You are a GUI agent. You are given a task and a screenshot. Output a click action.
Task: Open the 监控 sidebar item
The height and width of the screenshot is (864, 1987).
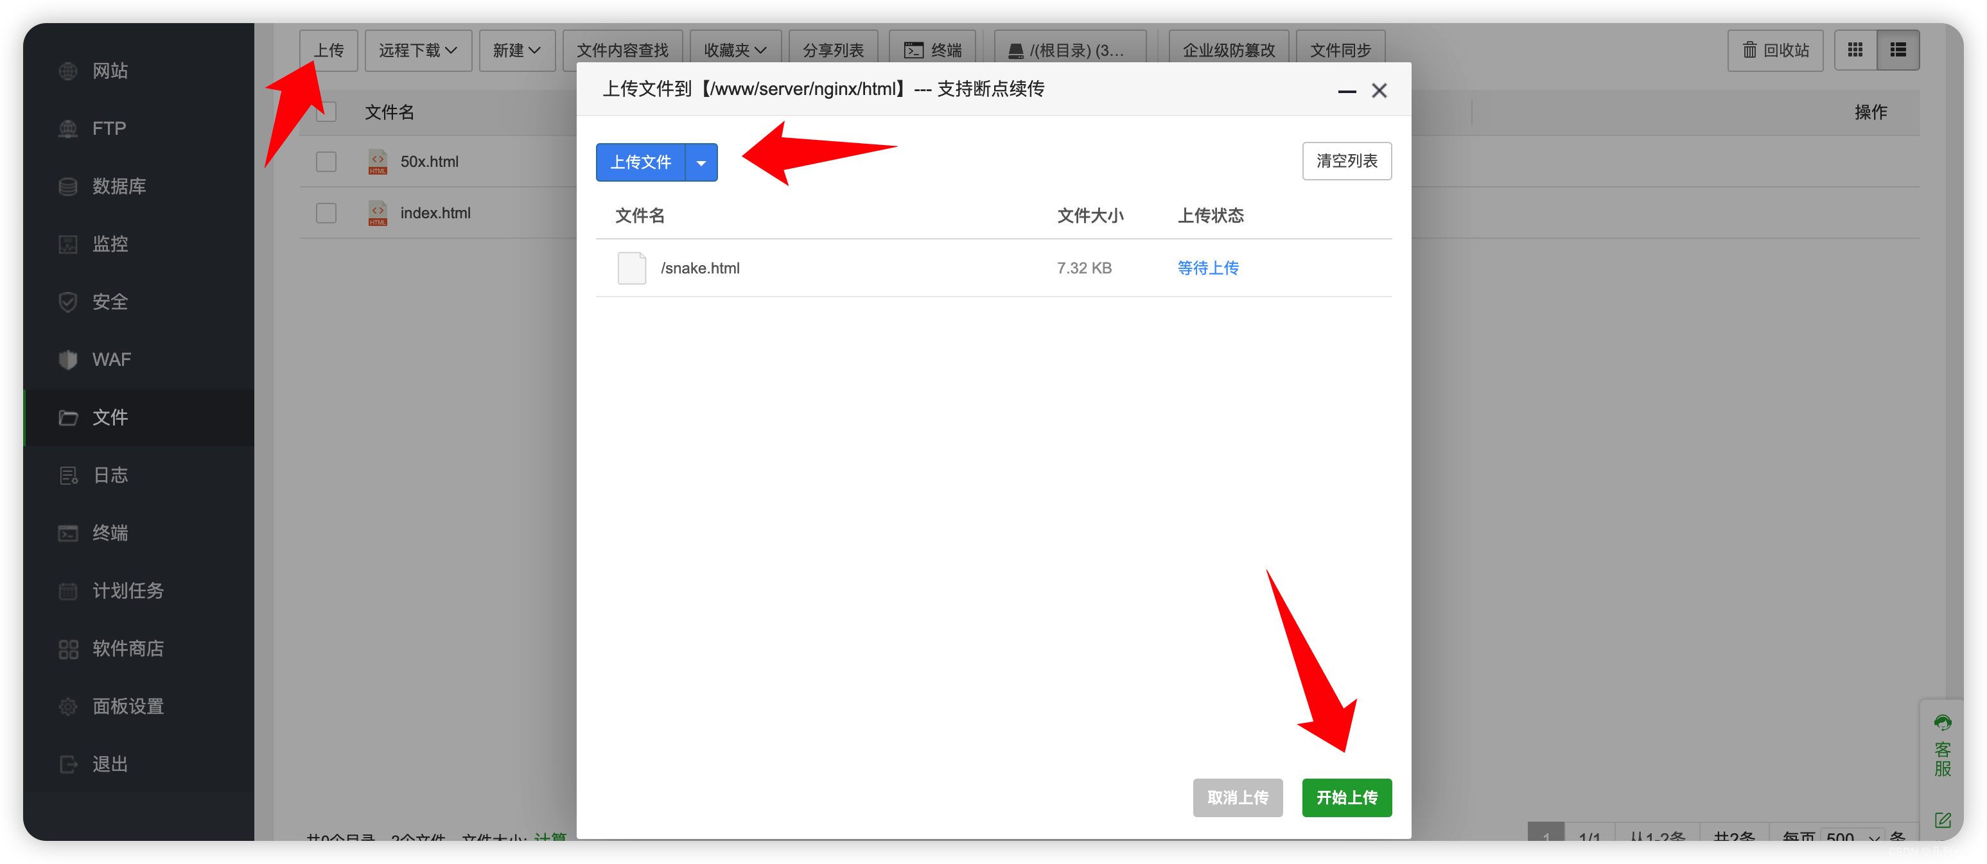coord(139,245)
